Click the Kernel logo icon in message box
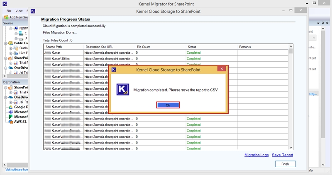The height and width of the screenshot is (175, 332). pos(122,89)
